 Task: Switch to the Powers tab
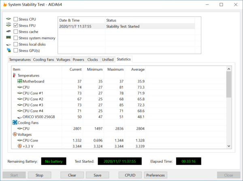[x=79, y=60]
